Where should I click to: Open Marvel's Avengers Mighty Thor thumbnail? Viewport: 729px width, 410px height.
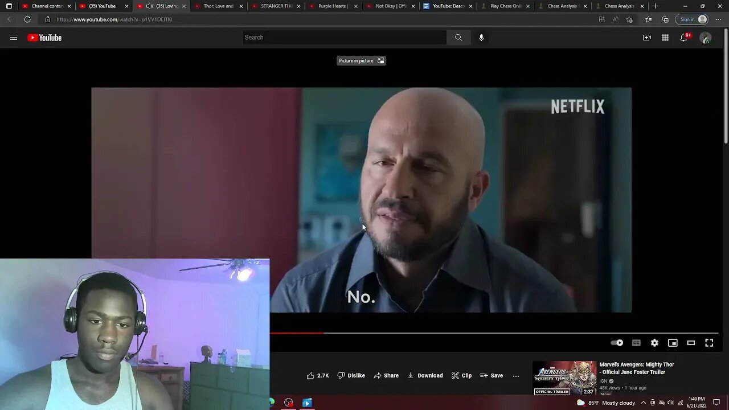pyautogui.click(x=564, y=378)
